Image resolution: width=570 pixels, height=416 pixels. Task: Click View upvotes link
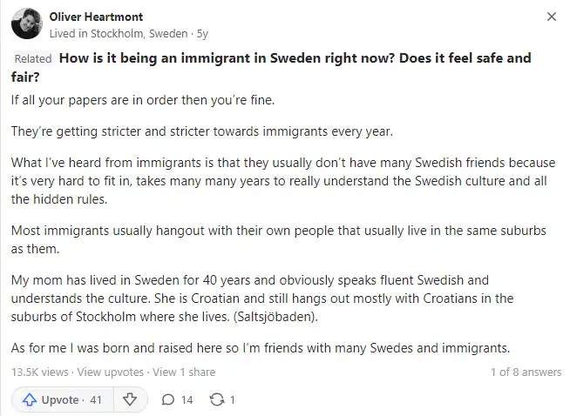111,372
